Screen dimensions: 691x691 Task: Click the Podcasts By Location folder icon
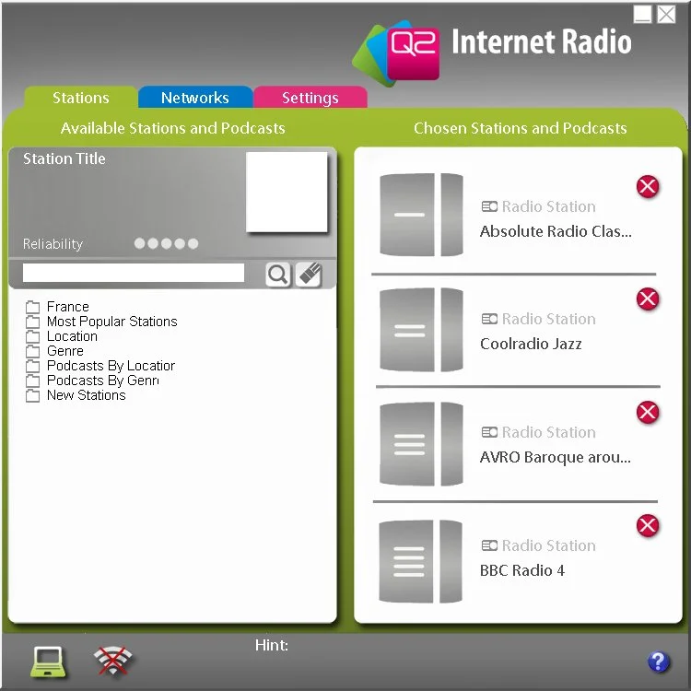[x=32, y=366]
